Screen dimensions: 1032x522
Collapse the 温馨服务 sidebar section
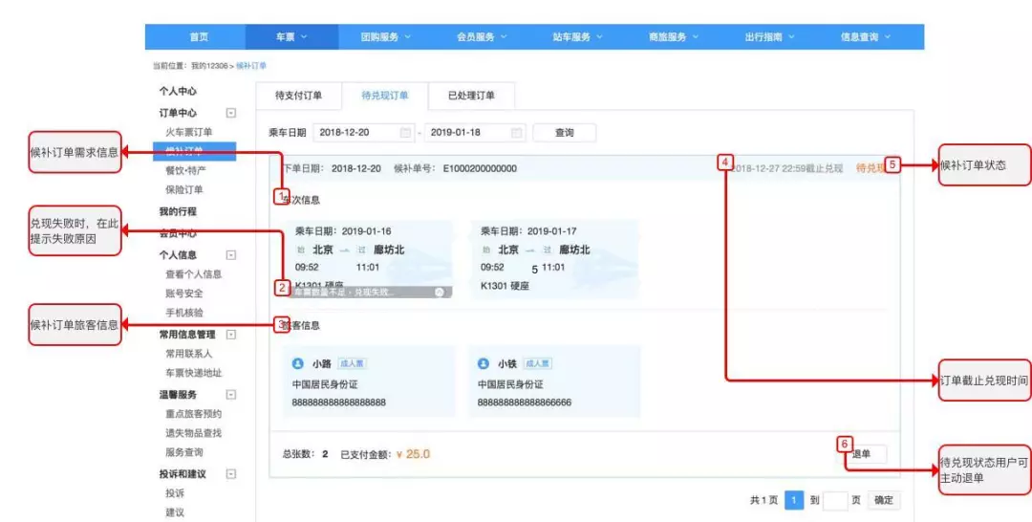(230, 394)
